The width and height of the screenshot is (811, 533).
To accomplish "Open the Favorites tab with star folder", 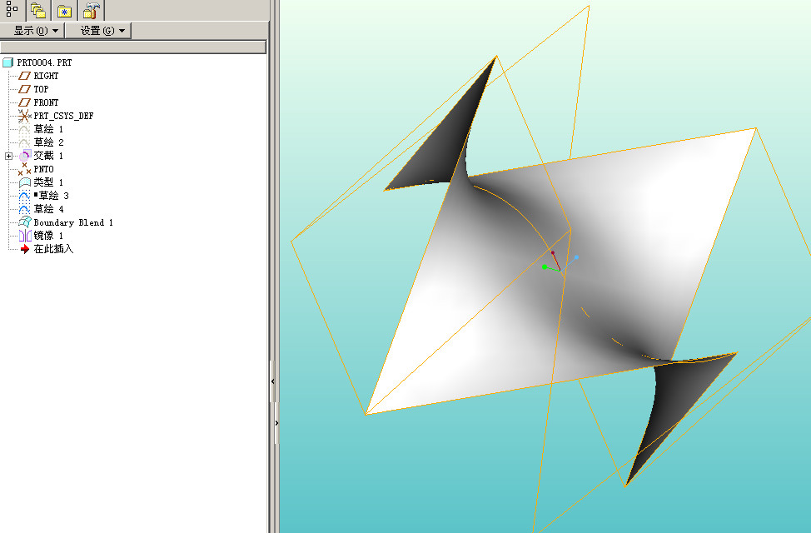I will tap(65, 10).
